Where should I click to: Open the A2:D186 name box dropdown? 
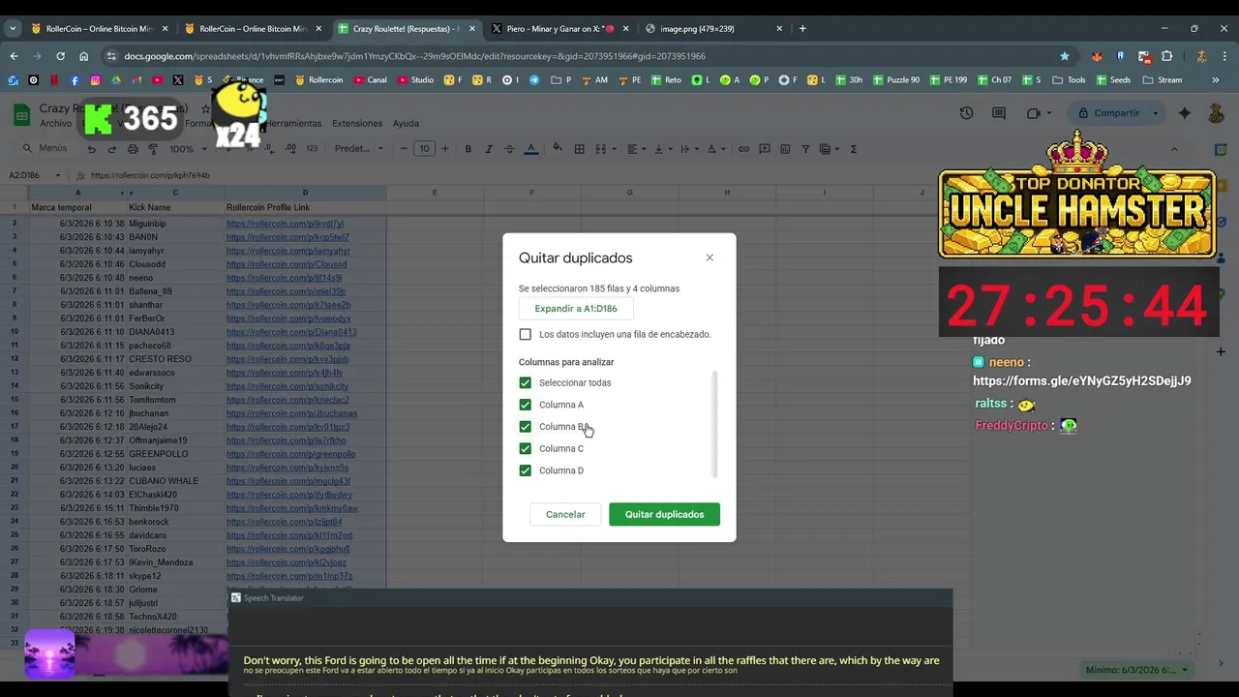57,175
